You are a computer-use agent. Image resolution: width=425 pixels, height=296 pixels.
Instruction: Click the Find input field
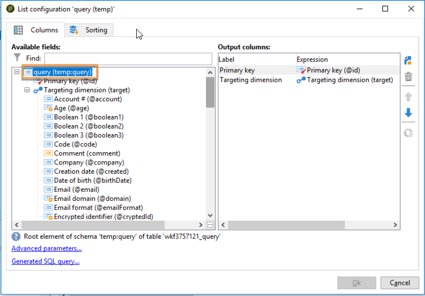[128, 58]
